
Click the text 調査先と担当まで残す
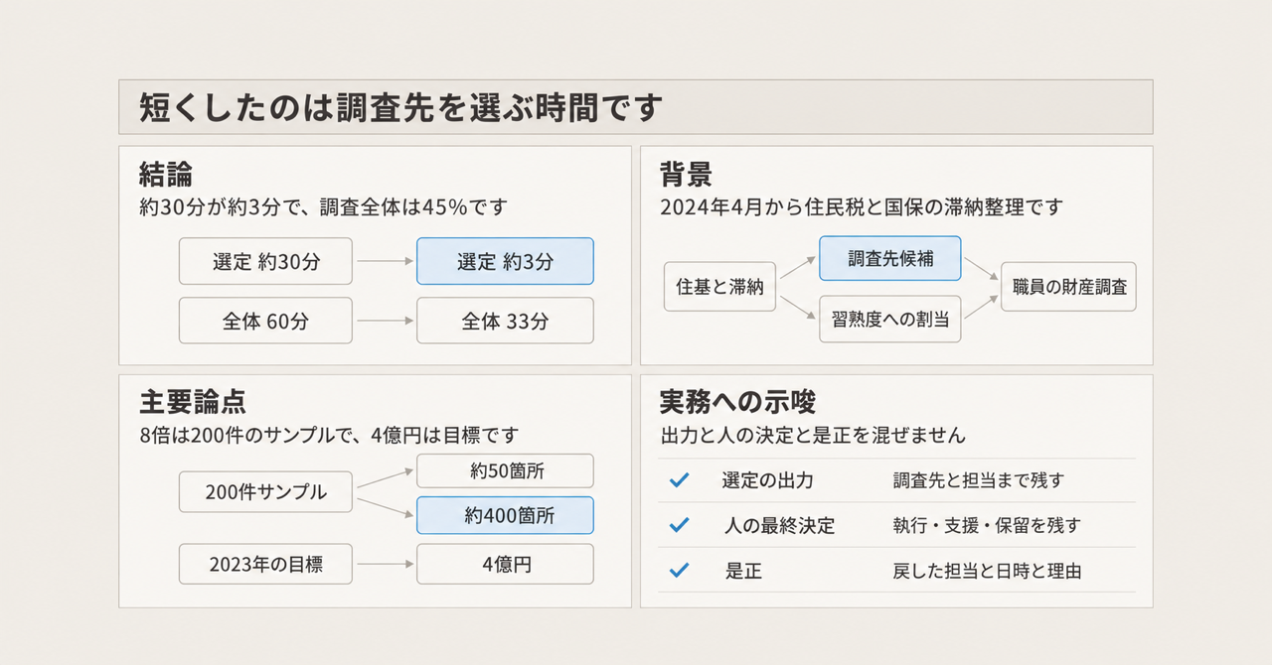click(x=979, y=480)
